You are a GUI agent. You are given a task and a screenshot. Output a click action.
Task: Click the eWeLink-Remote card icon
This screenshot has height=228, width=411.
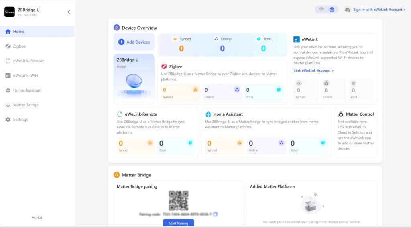[x=120, y=114]
